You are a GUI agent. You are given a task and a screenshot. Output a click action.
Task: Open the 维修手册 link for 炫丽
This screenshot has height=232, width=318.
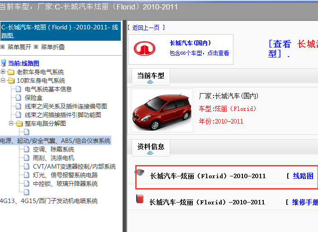point(305,202)
